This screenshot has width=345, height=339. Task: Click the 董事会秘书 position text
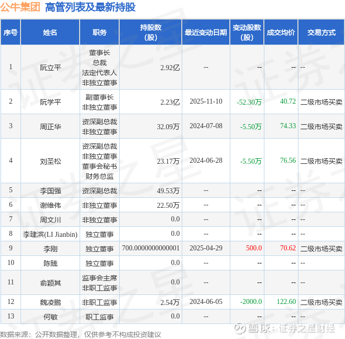[100, 166]
